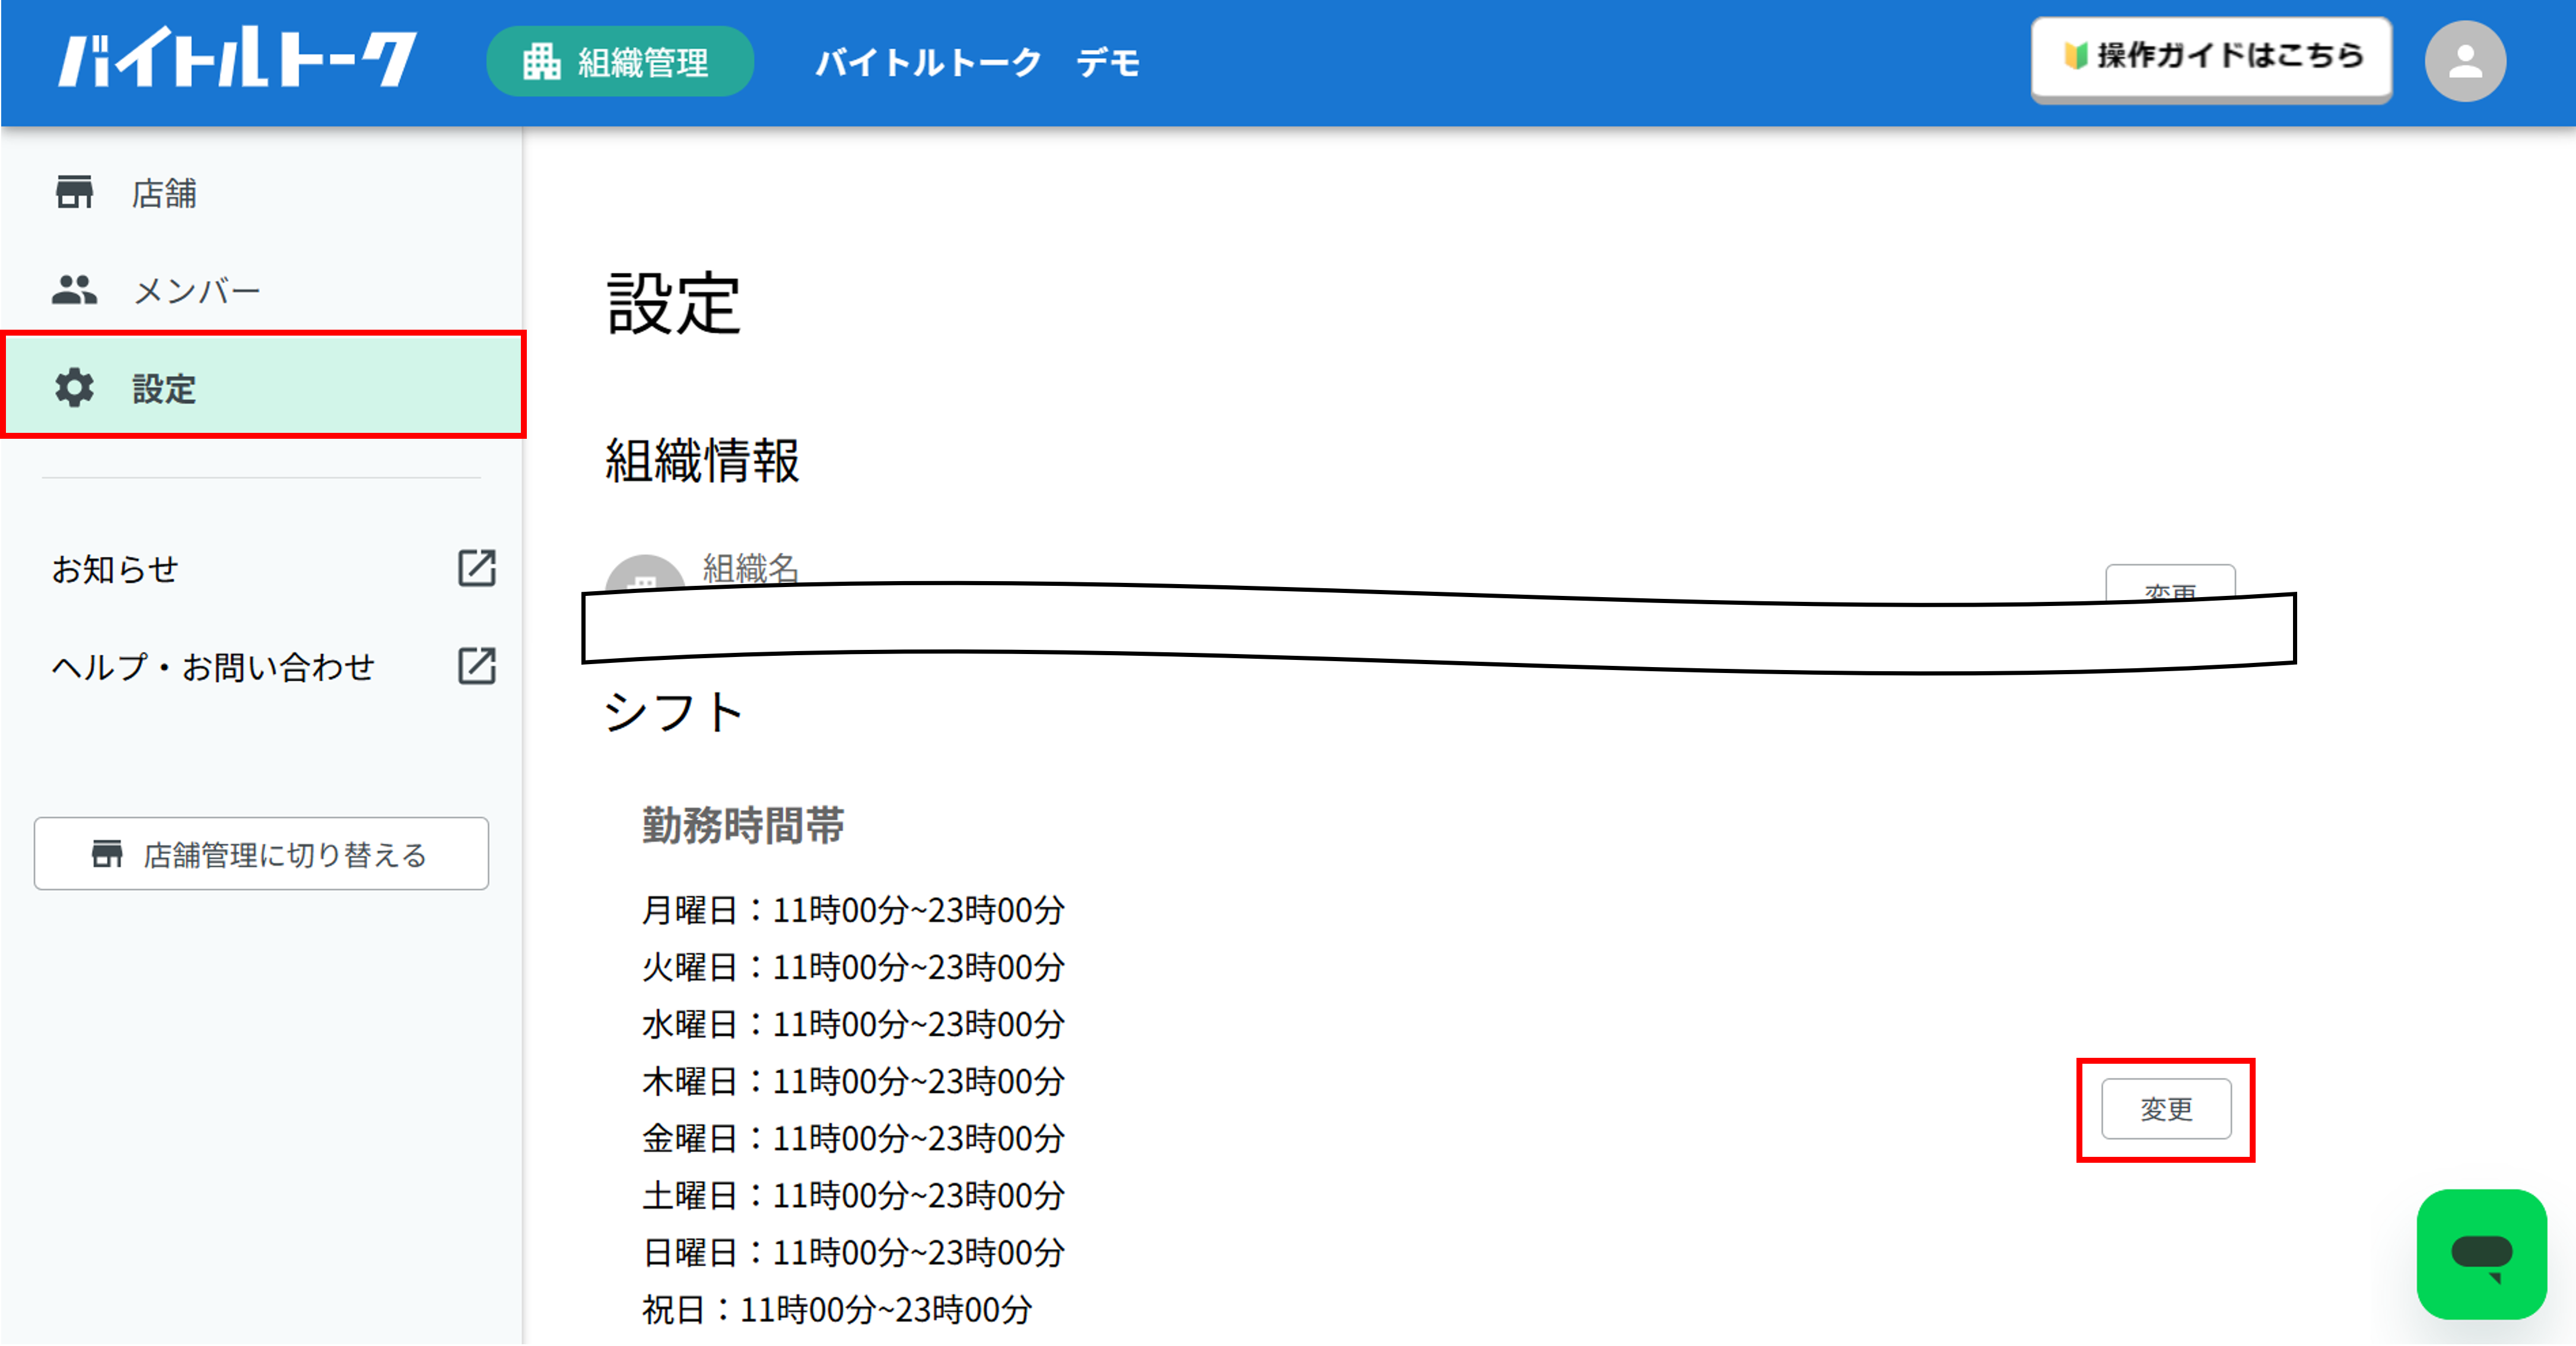Click the バイトルトーク logo
This screenshot has height=1346, width=2576.
(236, 58)
